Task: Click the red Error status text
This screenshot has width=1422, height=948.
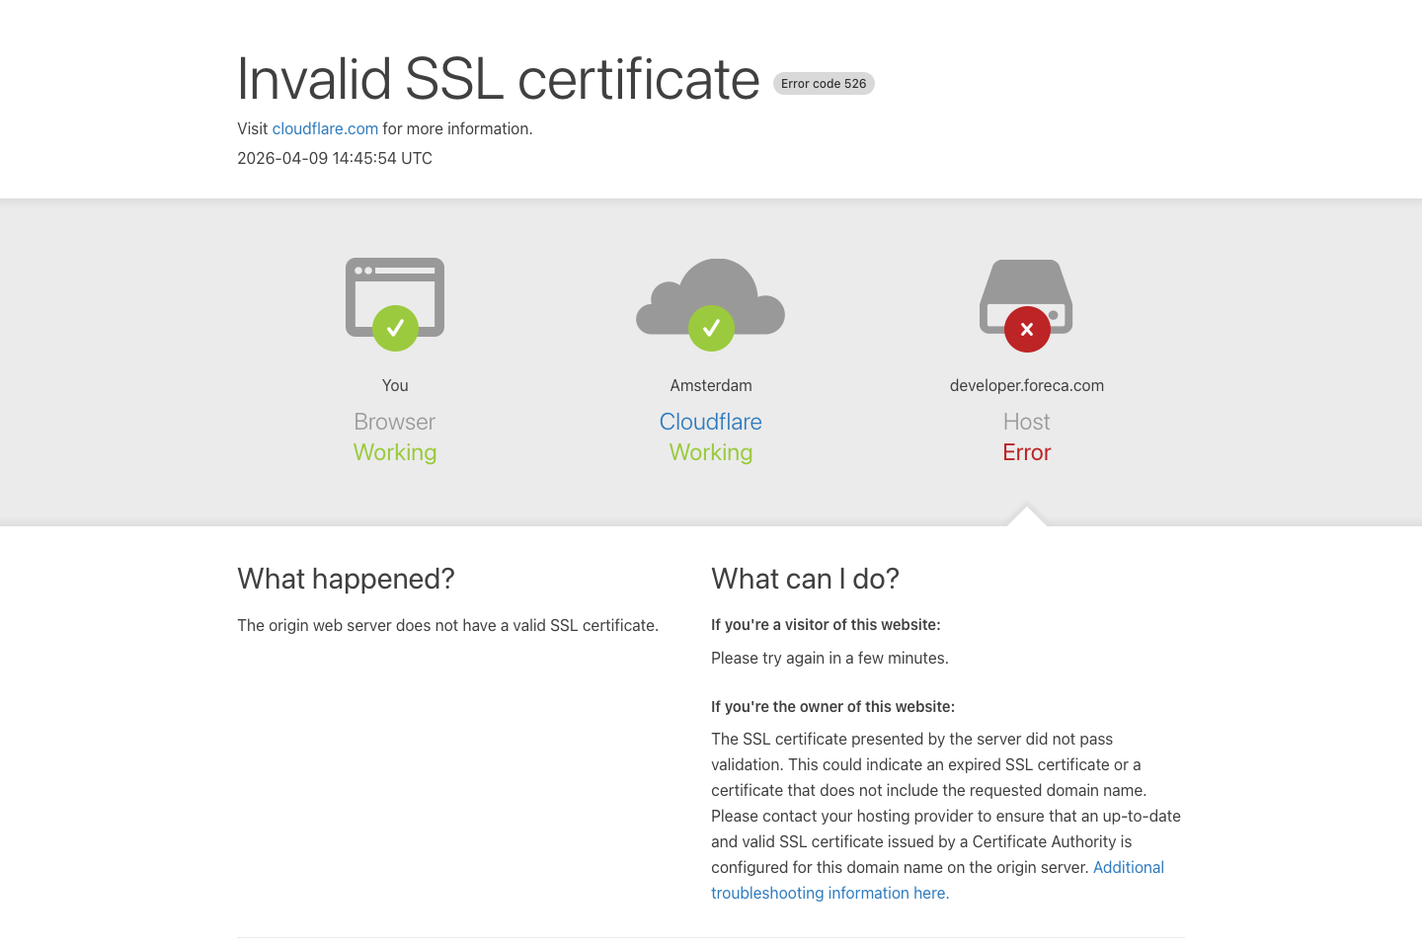Action: tap(1027, 452)
